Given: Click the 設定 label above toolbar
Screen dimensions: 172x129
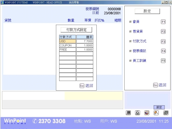Looking at the screenshot, I should (x=159, y=107).
